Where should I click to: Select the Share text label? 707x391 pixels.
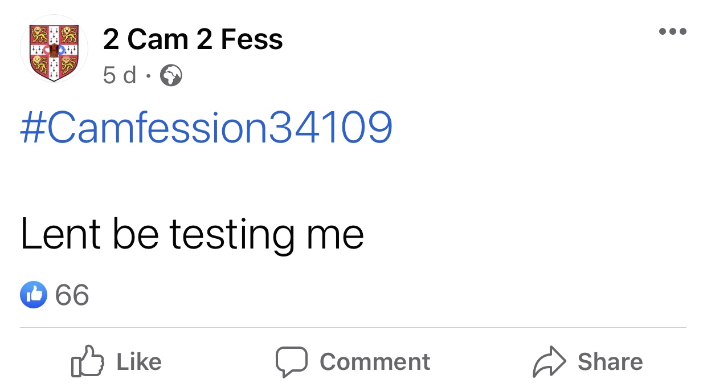tap(610, 362)
